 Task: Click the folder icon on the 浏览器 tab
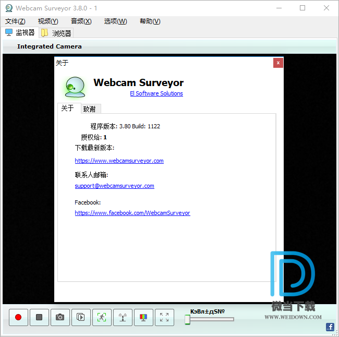(x=45, y=33)
